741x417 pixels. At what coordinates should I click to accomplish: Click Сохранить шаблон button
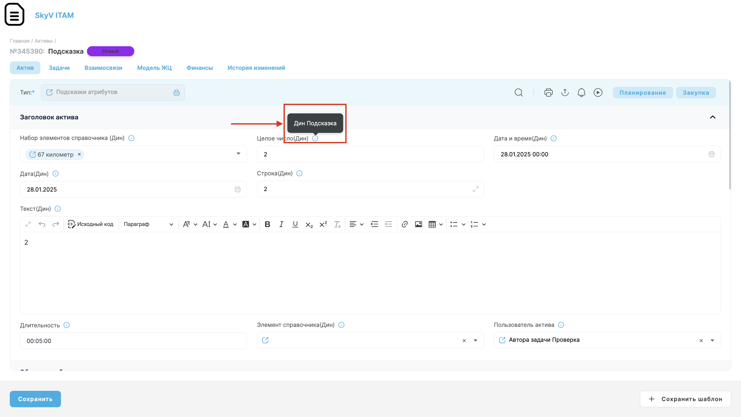[685, 399]
